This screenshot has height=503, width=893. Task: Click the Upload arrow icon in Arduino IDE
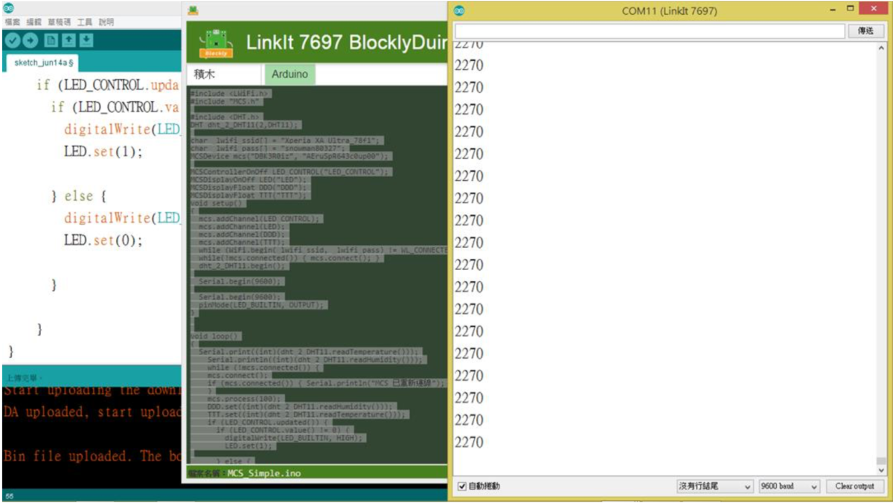click(x=31, y=40)
